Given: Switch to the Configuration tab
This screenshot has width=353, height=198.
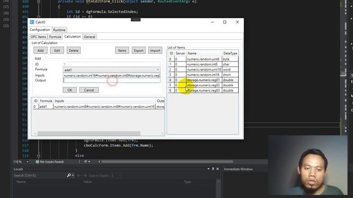Looking at the screenshot, I should click(x=40, y=30).
